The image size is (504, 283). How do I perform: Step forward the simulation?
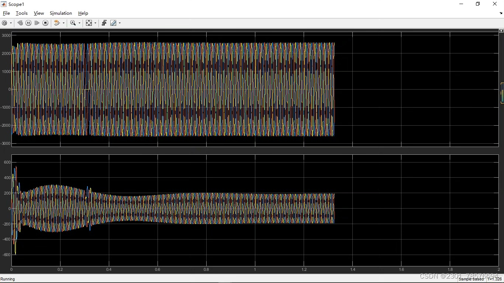point(37,23)
